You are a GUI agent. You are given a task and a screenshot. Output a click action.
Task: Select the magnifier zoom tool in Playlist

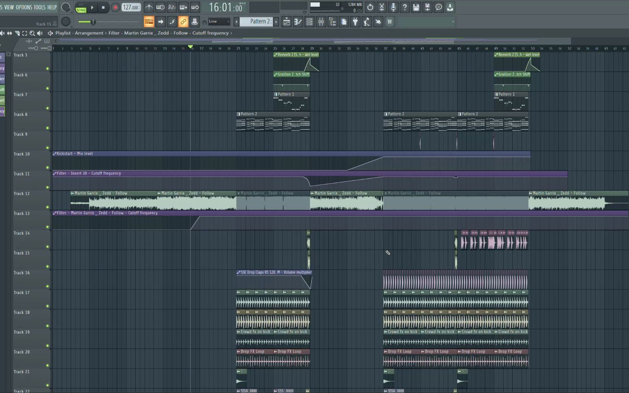pyautogui.click(x=32, y=33)
